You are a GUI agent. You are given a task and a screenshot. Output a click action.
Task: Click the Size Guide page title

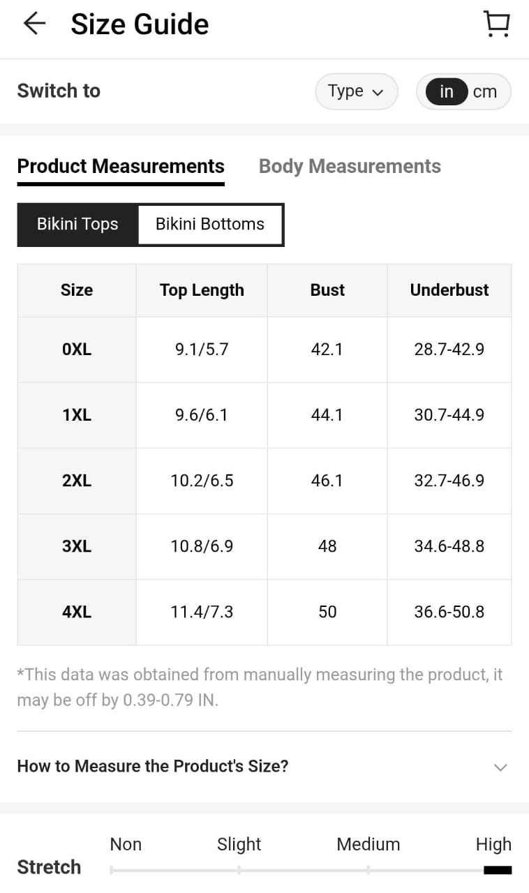coord(140,24)
